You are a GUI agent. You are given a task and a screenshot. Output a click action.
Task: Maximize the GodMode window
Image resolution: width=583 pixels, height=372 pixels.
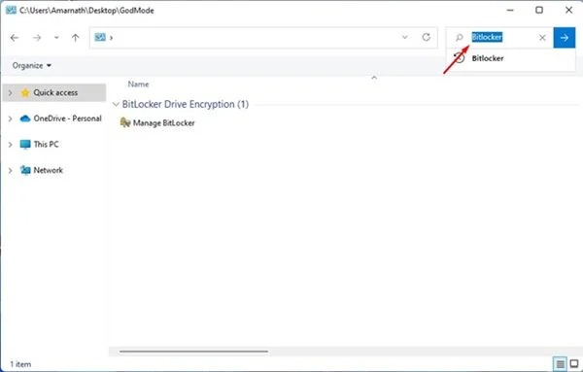(x=539, y=10)
